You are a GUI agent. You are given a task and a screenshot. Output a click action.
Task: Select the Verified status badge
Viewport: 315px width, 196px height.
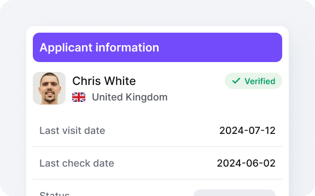(253, 81)
